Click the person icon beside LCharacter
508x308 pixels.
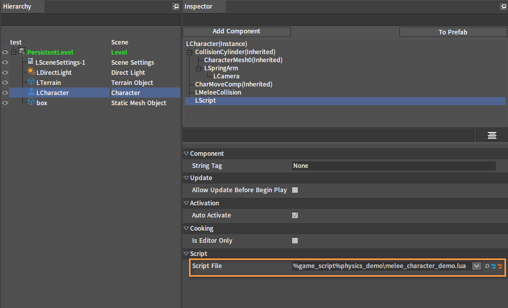(x=31, y=92)
